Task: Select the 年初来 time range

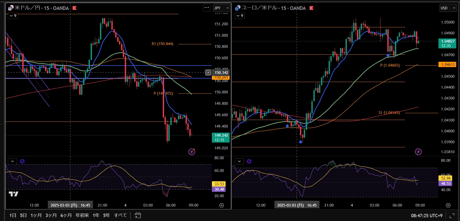Action: coord(82,215)
